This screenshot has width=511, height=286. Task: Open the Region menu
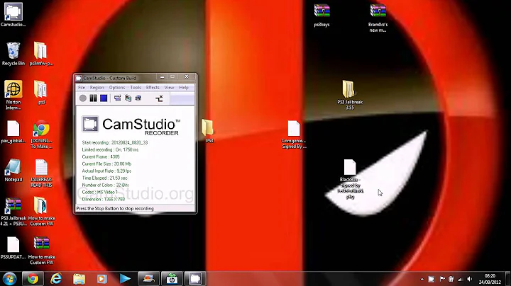(x=97, y=87)
